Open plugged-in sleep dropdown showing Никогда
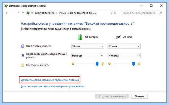This screenshot has height=105, width=169. [124, 56]
